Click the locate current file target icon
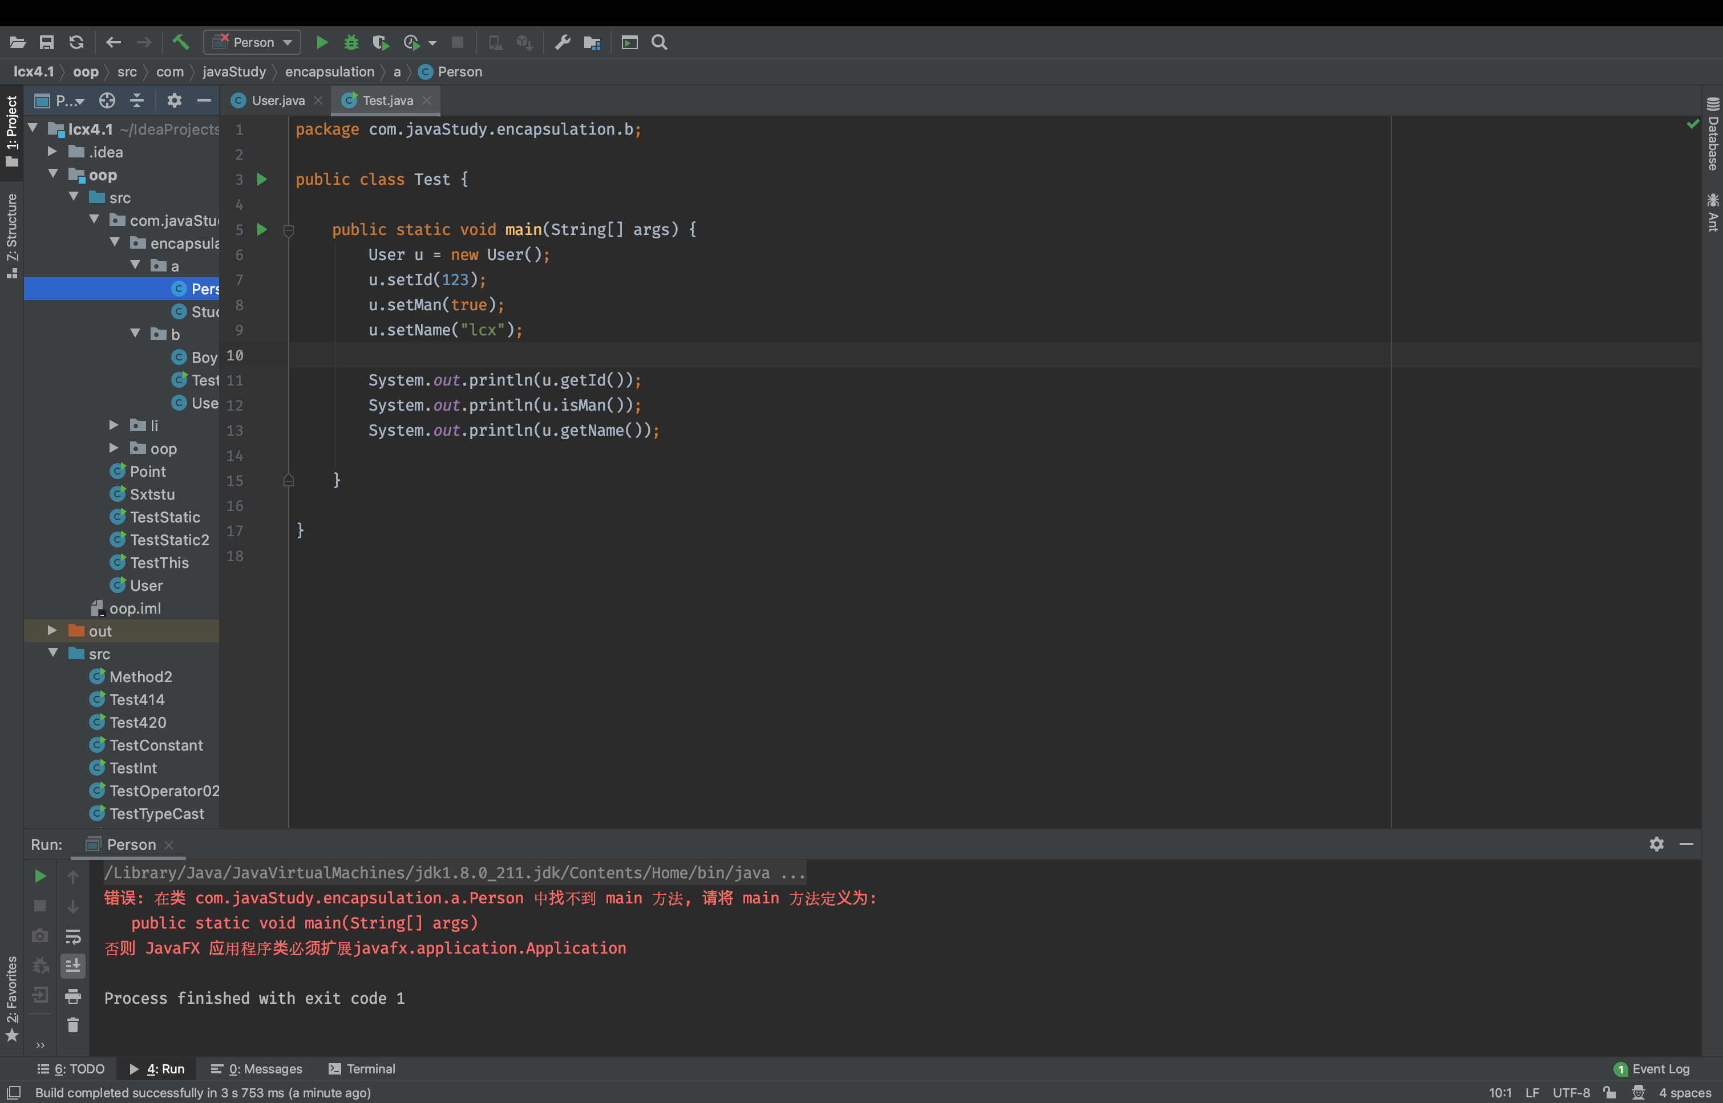 pyautogui.click(x=107, y=100)
